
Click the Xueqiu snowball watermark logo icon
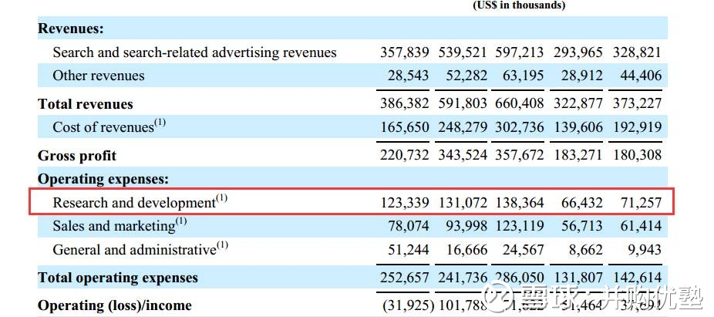[x=498, y=295]
